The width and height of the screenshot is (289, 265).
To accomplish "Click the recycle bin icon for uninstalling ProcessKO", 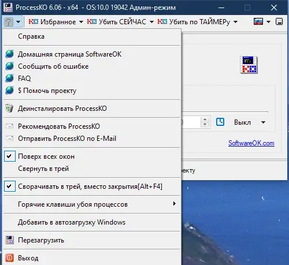I will (x=9, y=109).
